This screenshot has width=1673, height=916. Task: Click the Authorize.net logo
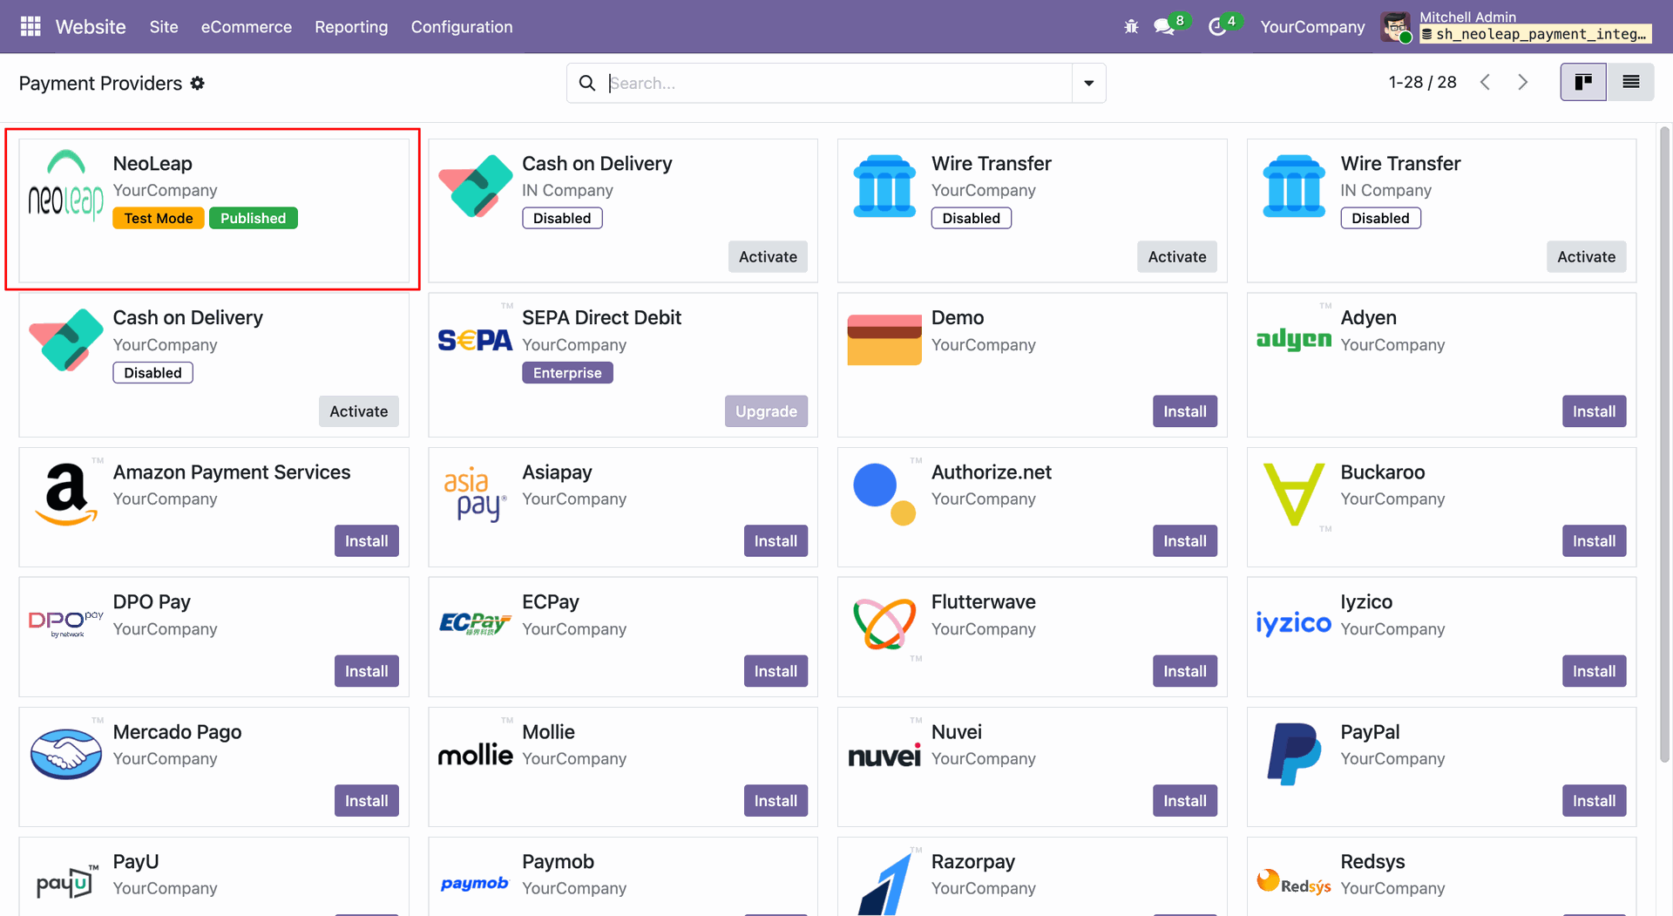pyautogui.click(x=884, y=494)
